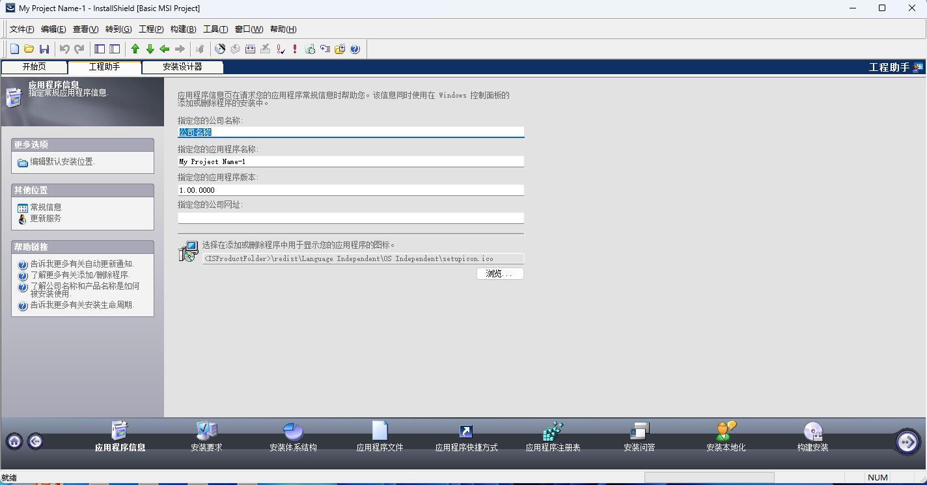Click 告诉我更多有关安装生命周期 help link
The height and width of the screenshot is (485, 927).
click(x=82, y=305)
